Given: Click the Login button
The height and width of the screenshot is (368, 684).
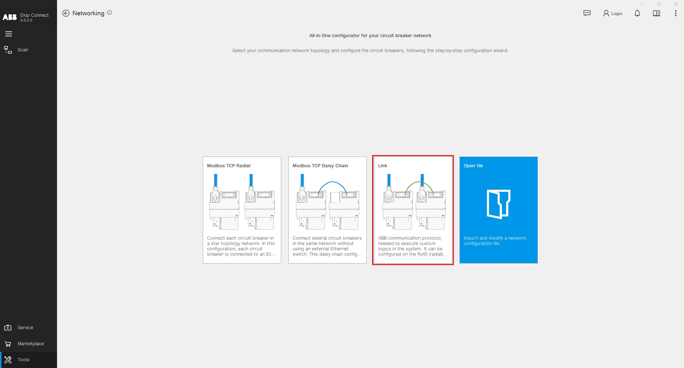Looking at the screenshot, I should [x=613, y=14].
